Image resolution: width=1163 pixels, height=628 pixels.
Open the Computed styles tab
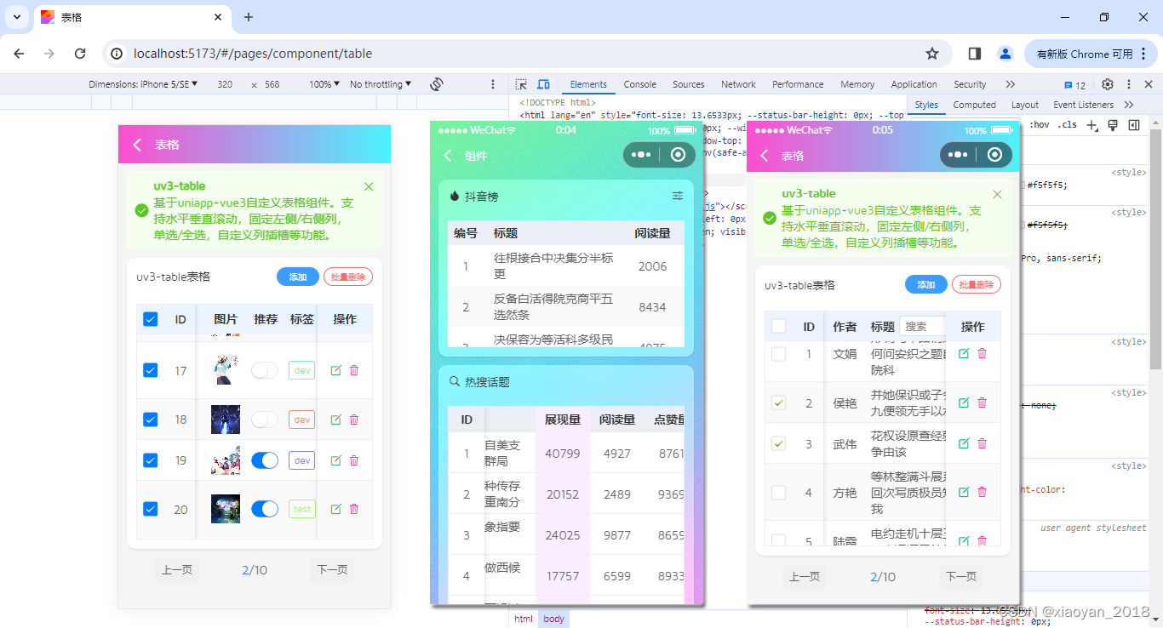pyautogui.click(x=974, y=104)
